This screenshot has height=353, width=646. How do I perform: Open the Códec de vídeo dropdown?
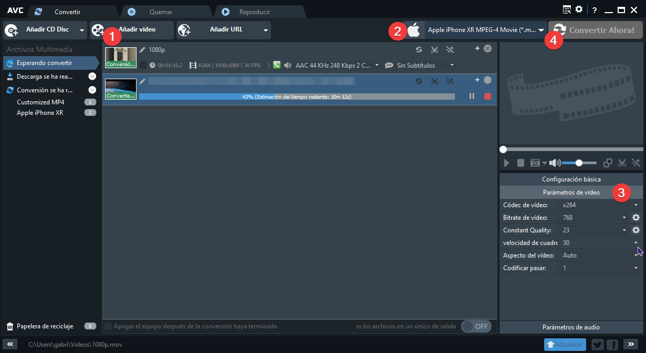pyautogui.click(x=599, y=205)
